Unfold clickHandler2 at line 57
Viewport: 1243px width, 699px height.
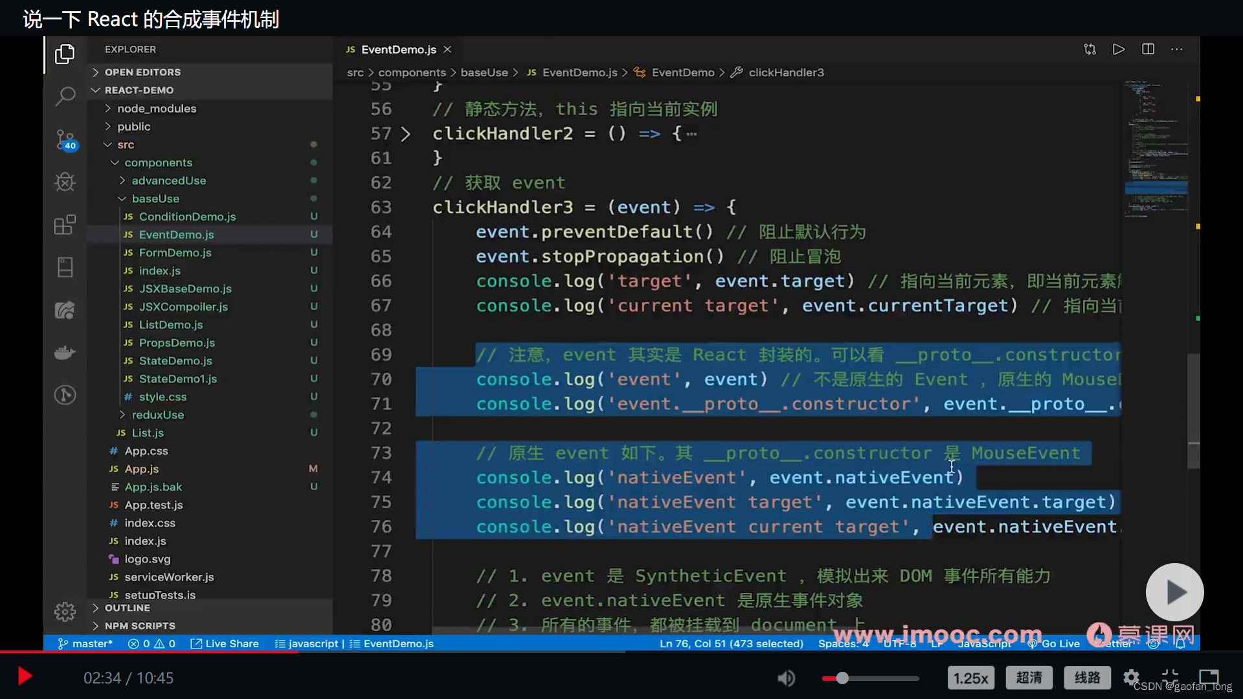tap(406, 134)
